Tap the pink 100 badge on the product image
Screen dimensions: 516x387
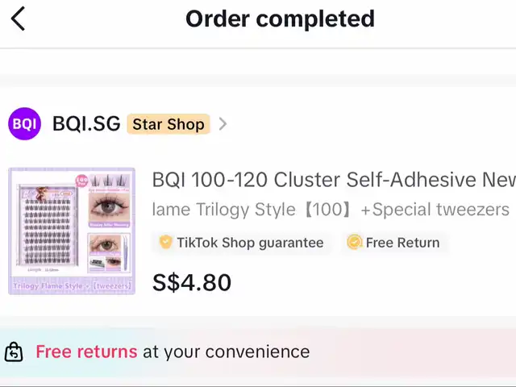click(x=81, y=181)
